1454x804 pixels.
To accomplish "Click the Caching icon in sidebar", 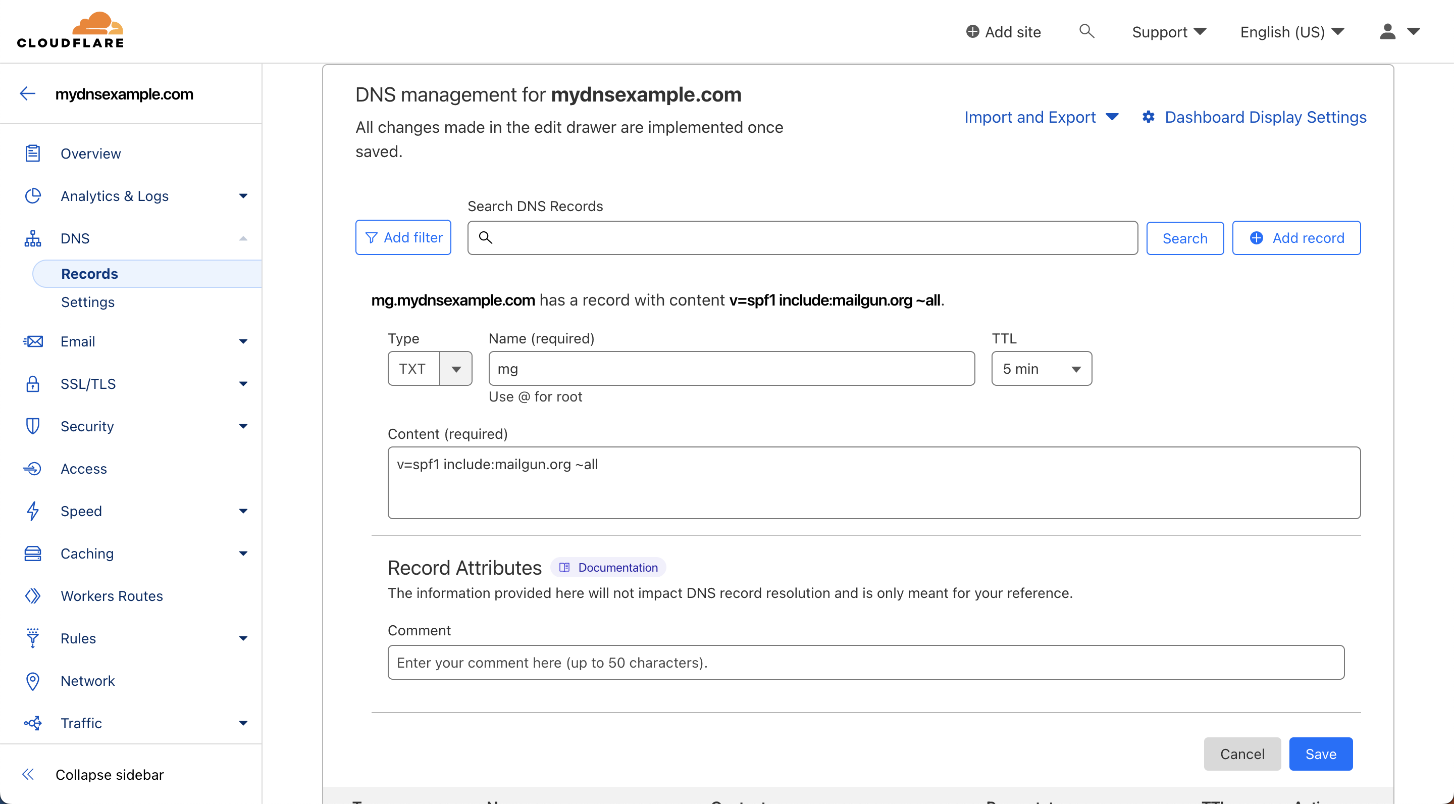I will (33, 554).
